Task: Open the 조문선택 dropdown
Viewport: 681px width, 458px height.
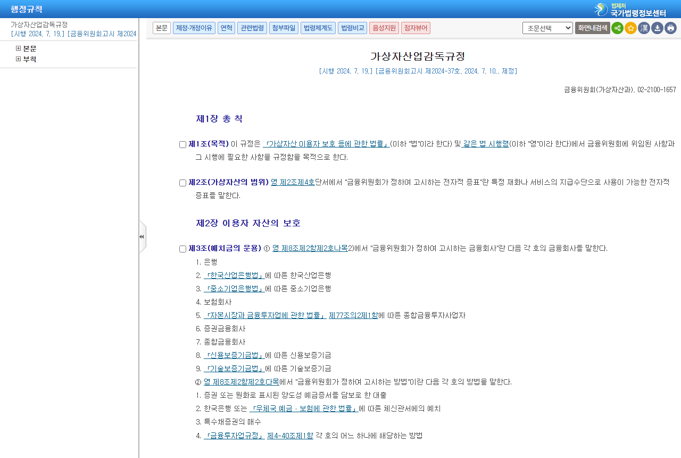Action: pos(547,28)
